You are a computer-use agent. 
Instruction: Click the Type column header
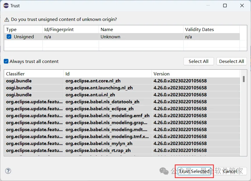(23, 30)
